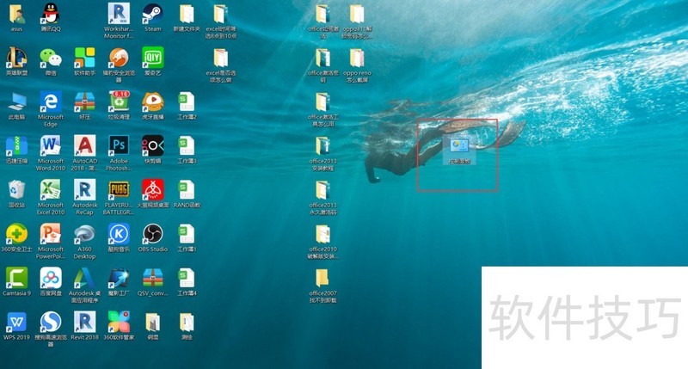This screenshot has height=369, width=688.
Task: Launch the Microsoft Edge shortcut
Action: [x=51, y=101]
